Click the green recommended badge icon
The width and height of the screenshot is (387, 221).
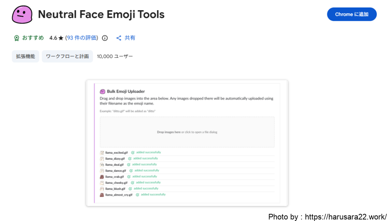(16, 38)
